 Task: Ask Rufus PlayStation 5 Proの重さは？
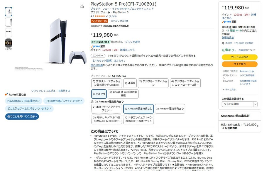click(23, 101)
